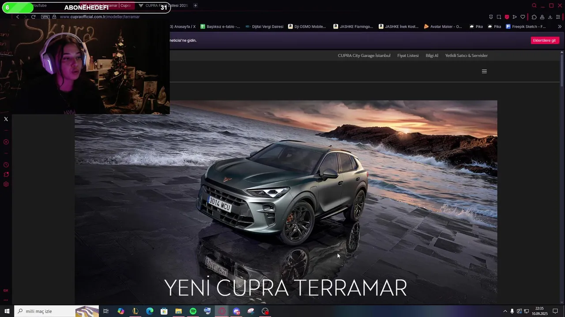This screenshot has width=565, height=317.
Task: Add page to bookmarks with heart icon
Action: [523, 17]
